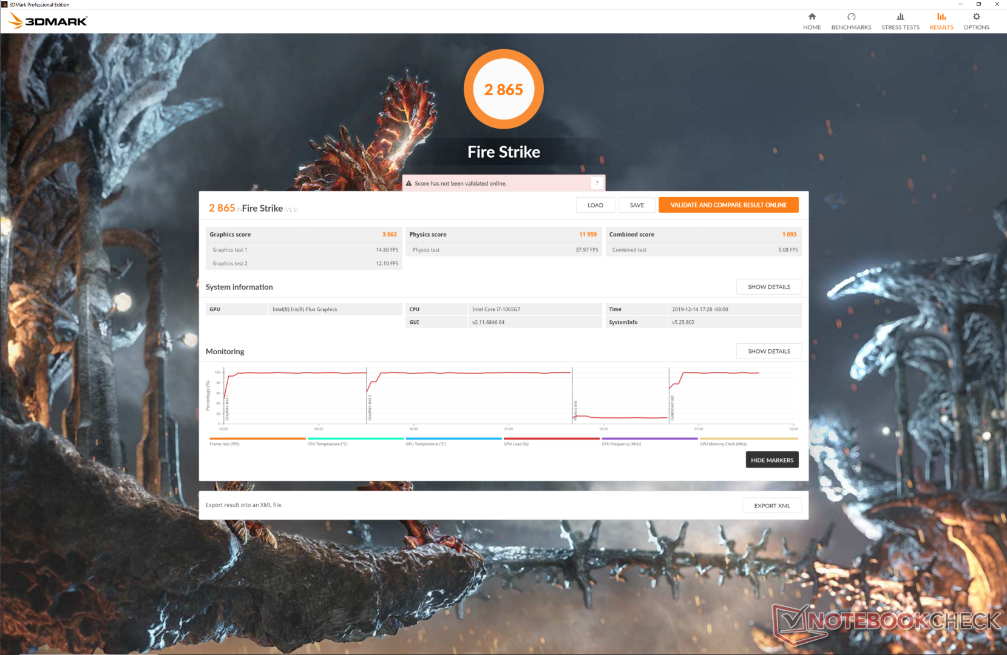Select the Graphics test 2 row
Viewport: 1007px width, 655px height.
(304, 264)
